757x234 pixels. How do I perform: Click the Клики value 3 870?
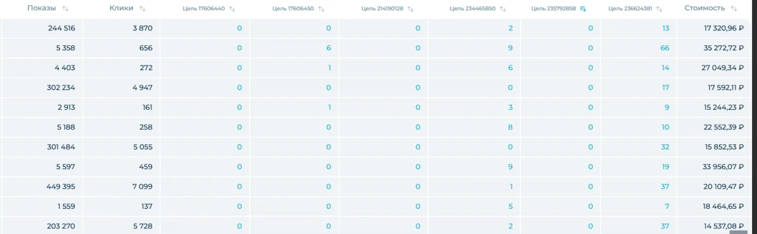[143, 28]
